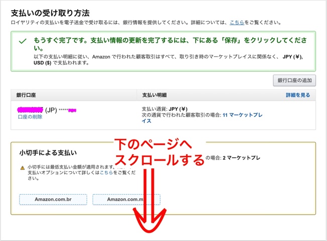This screenshot has height=241, width=327.
Task: Open the 詳細を見る link
Action: tap(298, 95)
